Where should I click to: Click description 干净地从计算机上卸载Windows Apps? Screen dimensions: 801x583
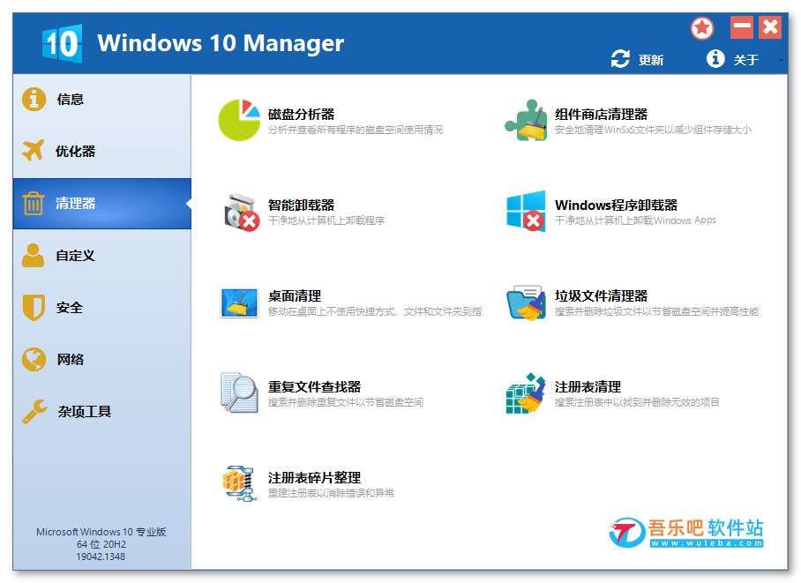pyautogui.click(x=635, y=220)
